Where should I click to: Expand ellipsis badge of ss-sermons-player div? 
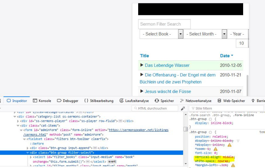pos(120,121)
